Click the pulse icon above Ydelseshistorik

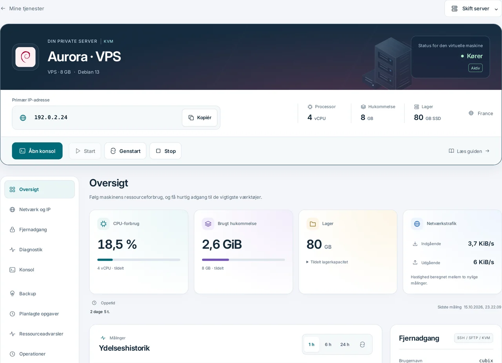pos(103,338)
